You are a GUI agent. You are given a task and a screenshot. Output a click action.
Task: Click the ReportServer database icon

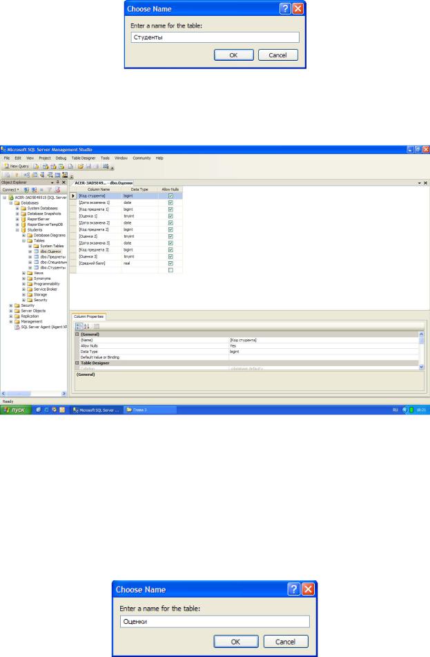23,219
